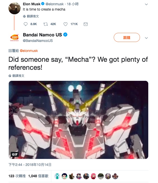158x183 pixels.
Task: Translate Bandai Namco's tweet via 翻譯推文
Action: pos(18,76)
